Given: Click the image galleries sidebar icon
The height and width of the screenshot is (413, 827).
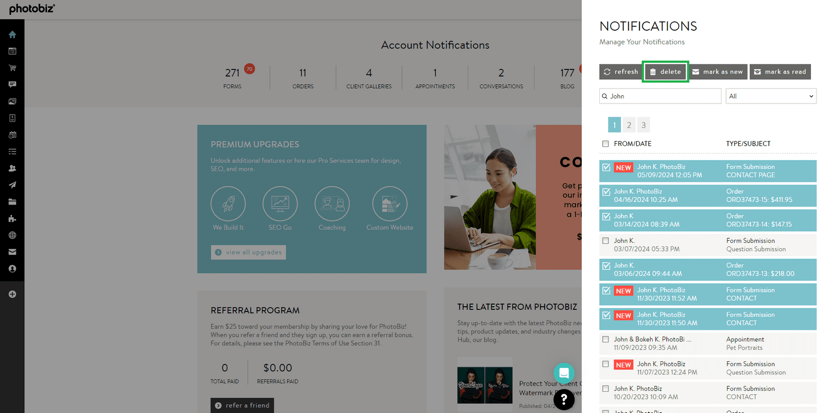Looking at the screenshot, I should 12,101.
